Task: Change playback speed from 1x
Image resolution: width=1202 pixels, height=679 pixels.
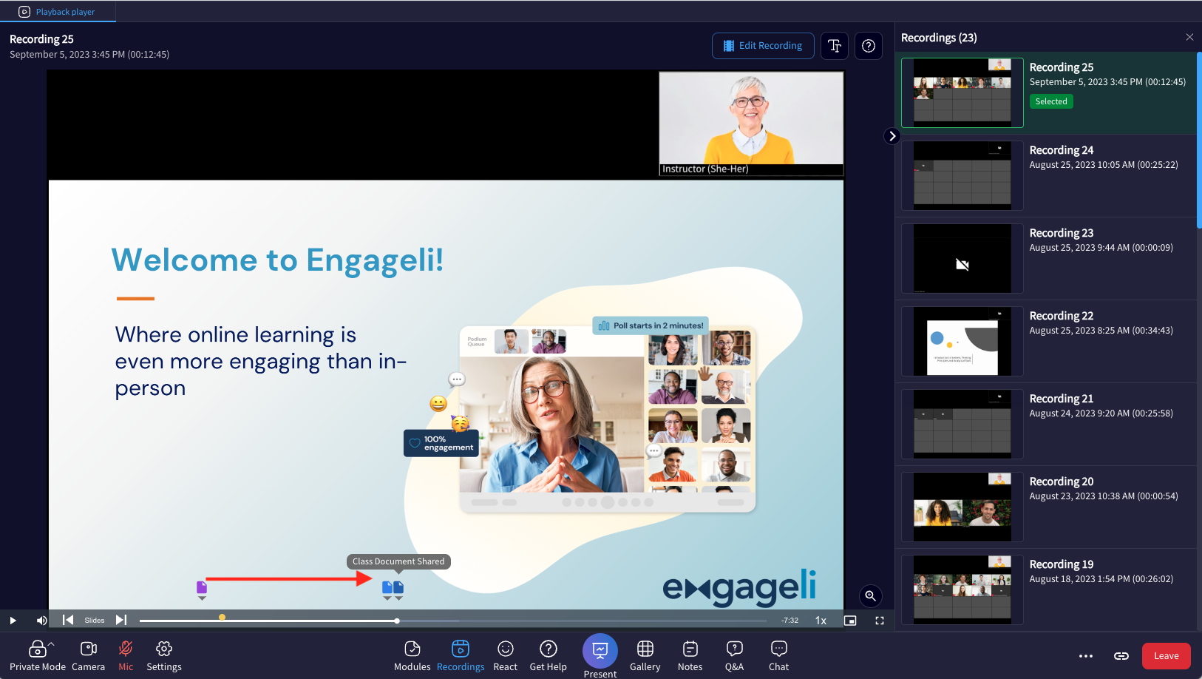Action: click(x=821, y=621)
